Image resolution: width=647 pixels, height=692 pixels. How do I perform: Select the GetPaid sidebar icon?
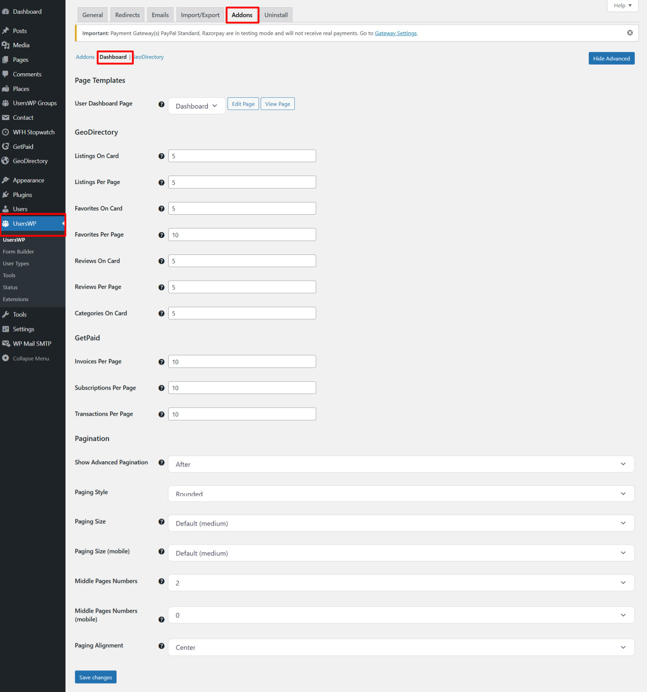23,146
